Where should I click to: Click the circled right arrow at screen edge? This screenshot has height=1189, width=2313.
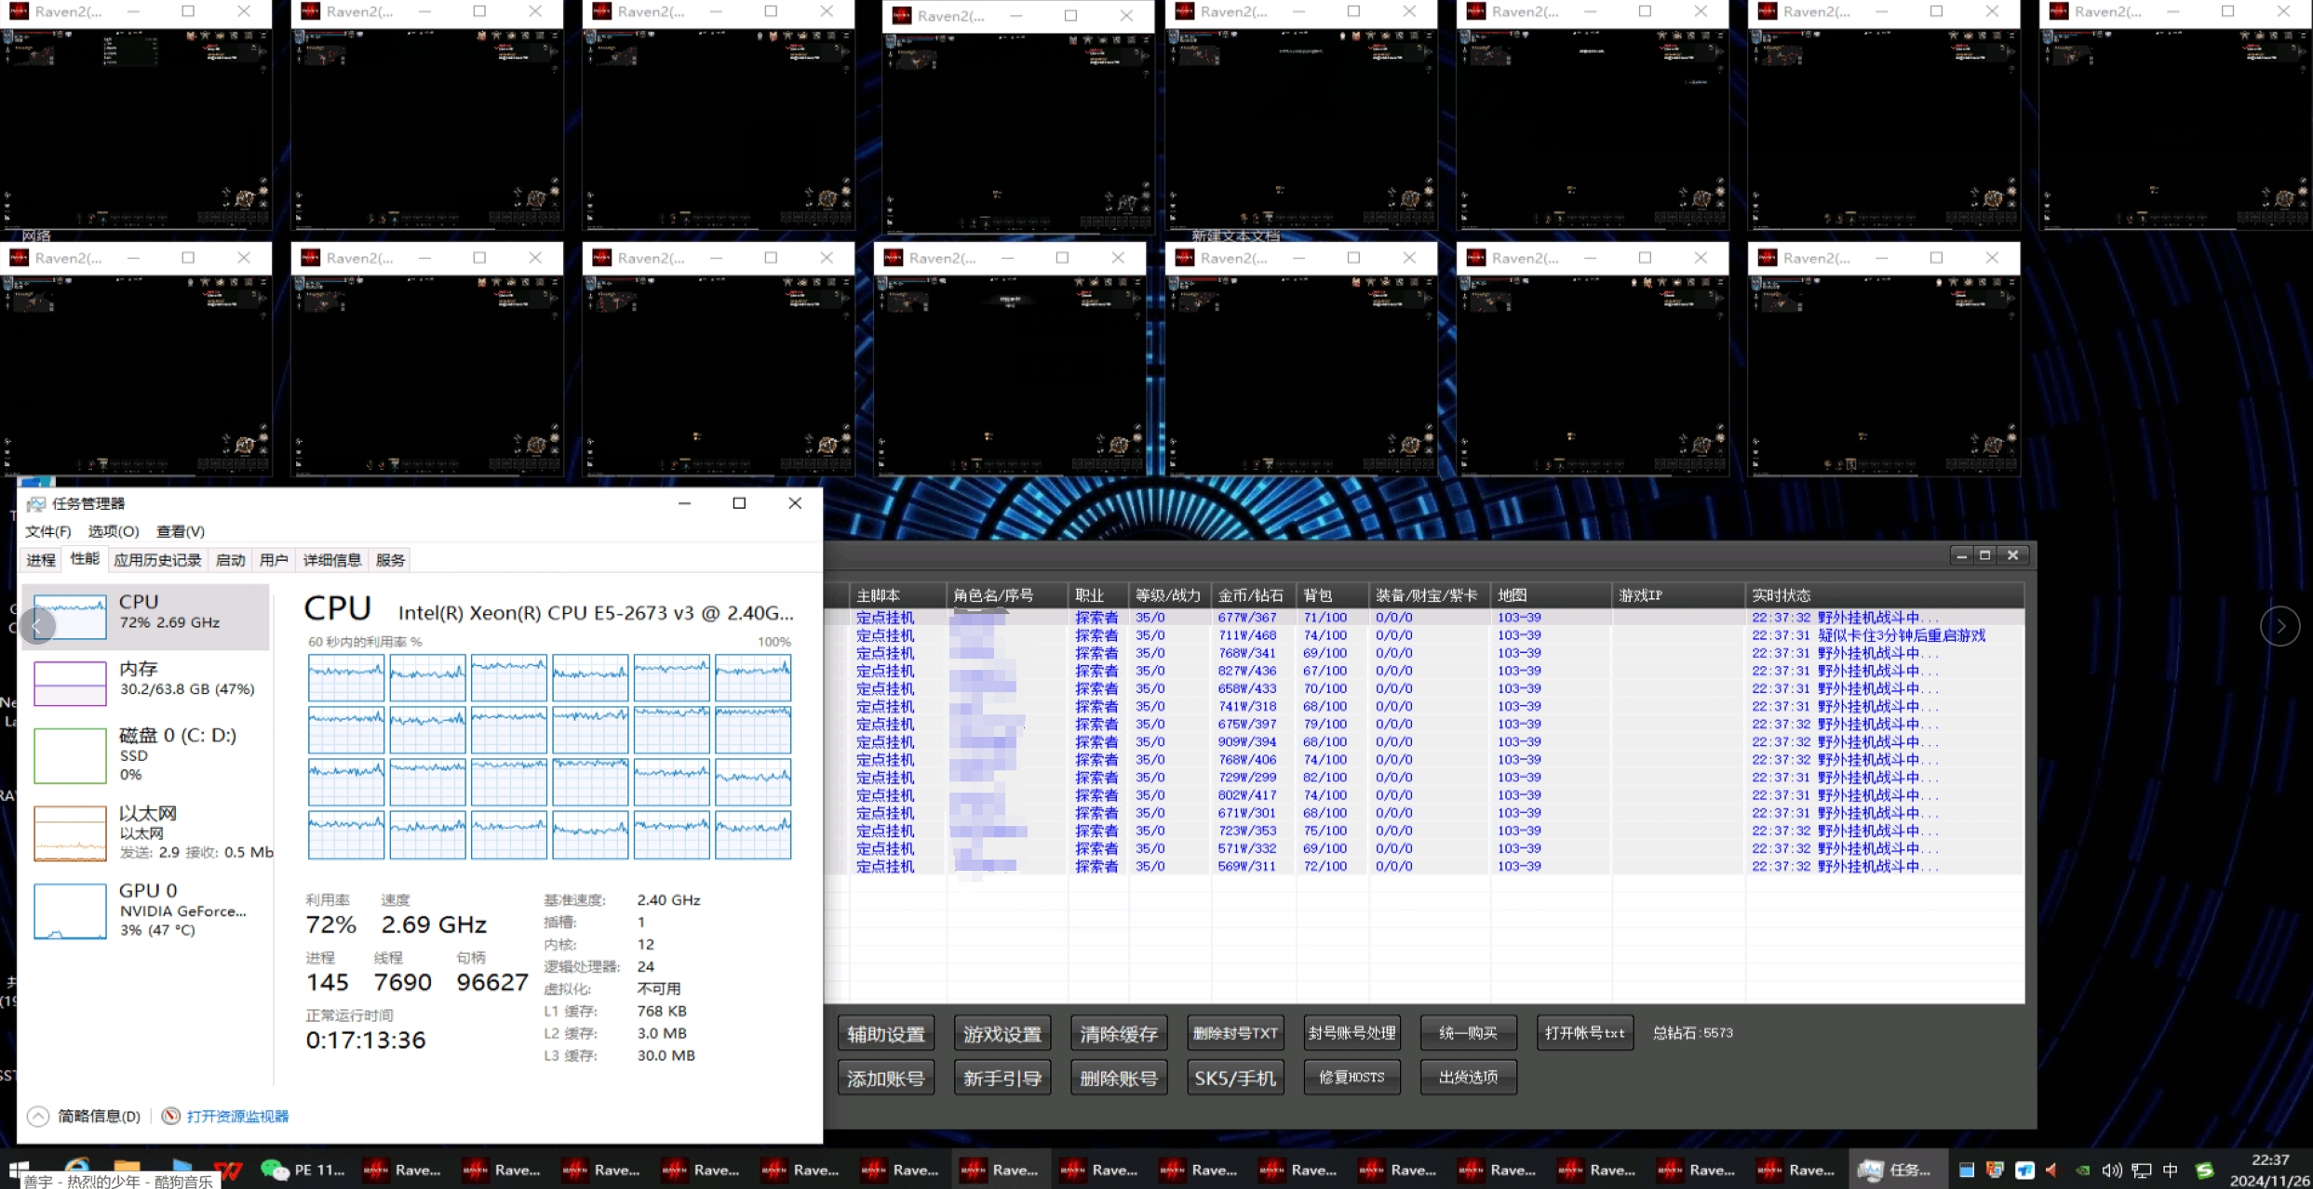coord(2279,626)
